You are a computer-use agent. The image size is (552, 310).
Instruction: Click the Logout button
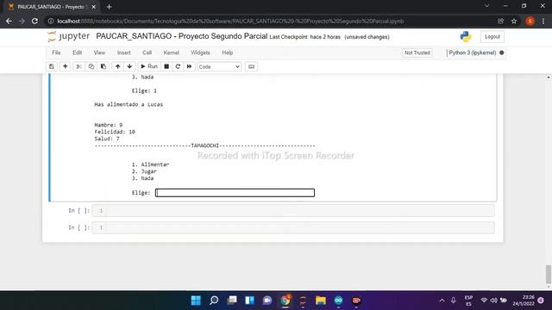pos(492,36)
